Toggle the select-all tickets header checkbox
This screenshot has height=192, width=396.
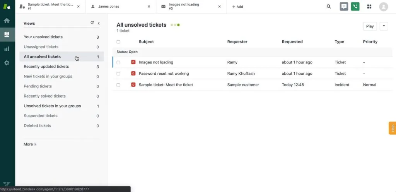118,42
